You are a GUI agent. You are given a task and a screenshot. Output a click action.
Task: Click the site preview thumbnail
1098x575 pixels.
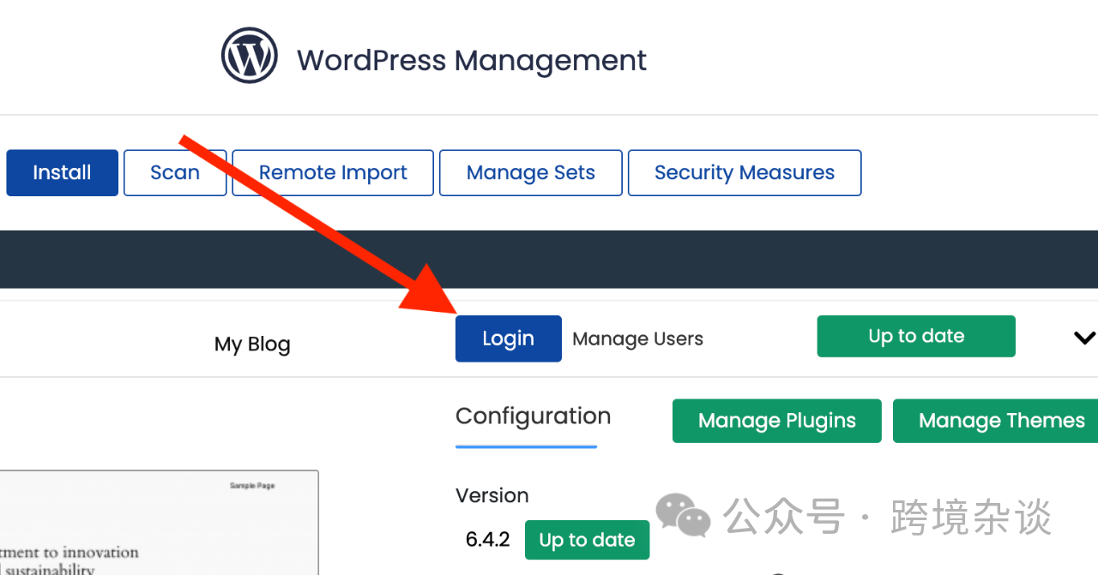pyautogui.click(x=159, y=523)
